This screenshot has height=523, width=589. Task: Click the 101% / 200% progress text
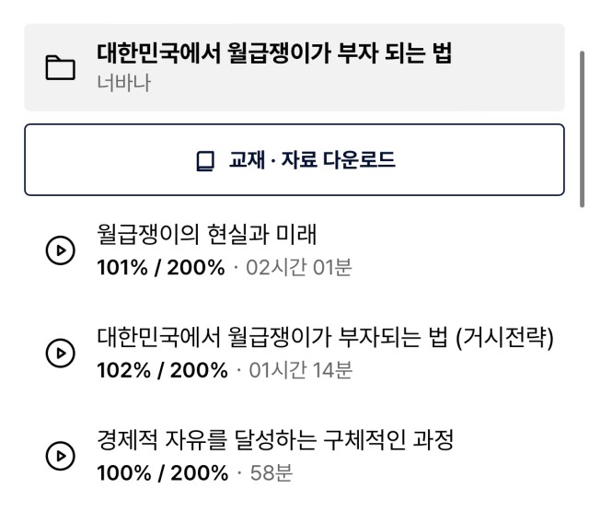pos(161,268)
